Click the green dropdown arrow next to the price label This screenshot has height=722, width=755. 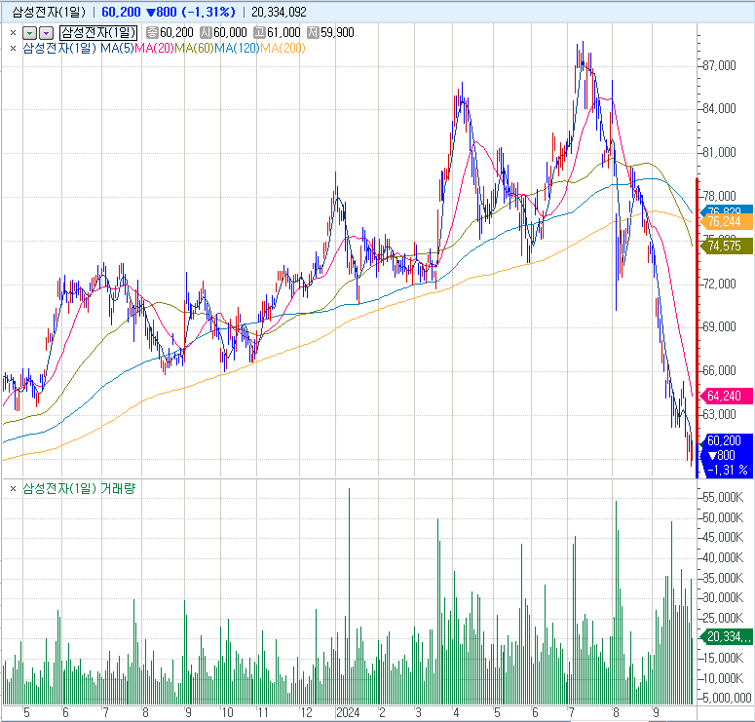click(28, 32)
